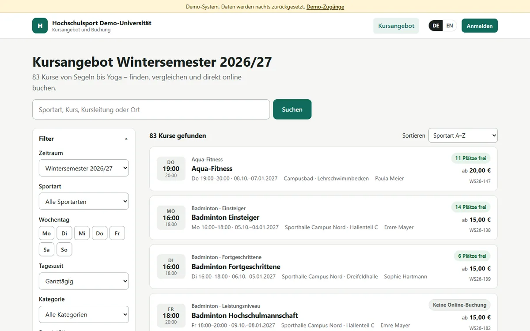Open the Sortieren dropdown

pos(463,135)
